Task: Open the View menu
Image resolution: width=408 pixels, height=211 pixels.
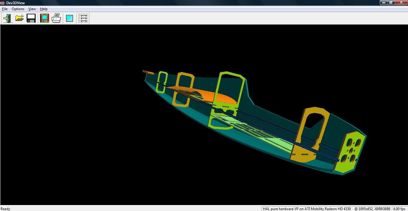Action: 32,9
